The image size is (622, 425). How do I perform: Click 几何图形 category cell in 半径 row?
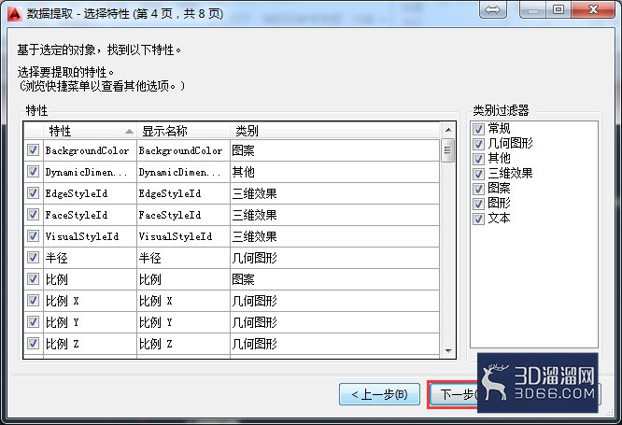point(334,258)
